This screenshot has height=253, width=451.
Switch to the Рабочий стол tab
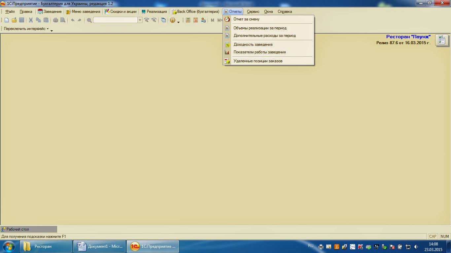(29, 229)
